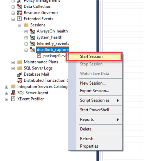Select the system_health session icon
Screen dimensions: 145x161
[32, 38]
